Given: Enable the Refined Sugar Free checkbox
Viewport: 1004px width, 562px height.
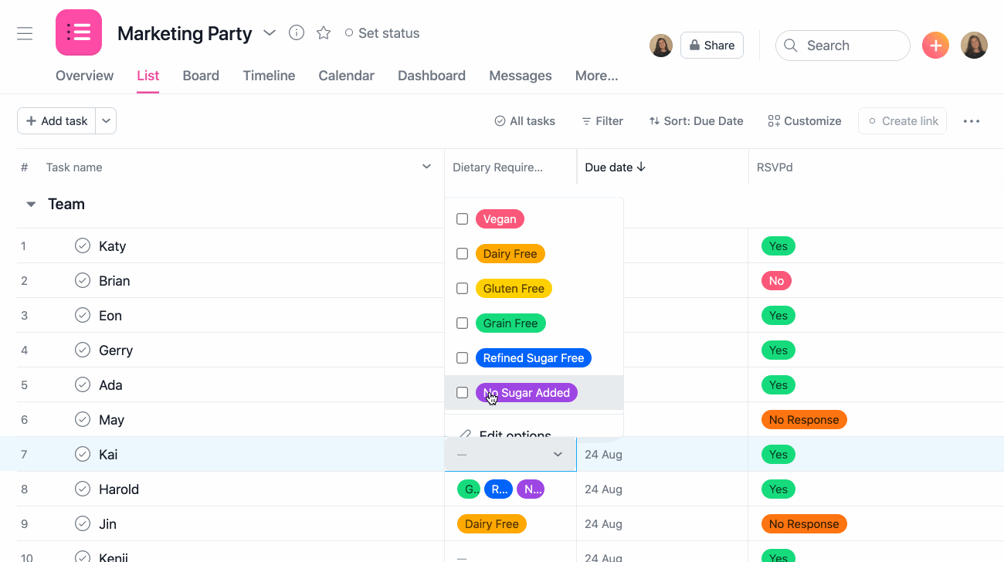Looking at the screenshot, I should [462, 357].
